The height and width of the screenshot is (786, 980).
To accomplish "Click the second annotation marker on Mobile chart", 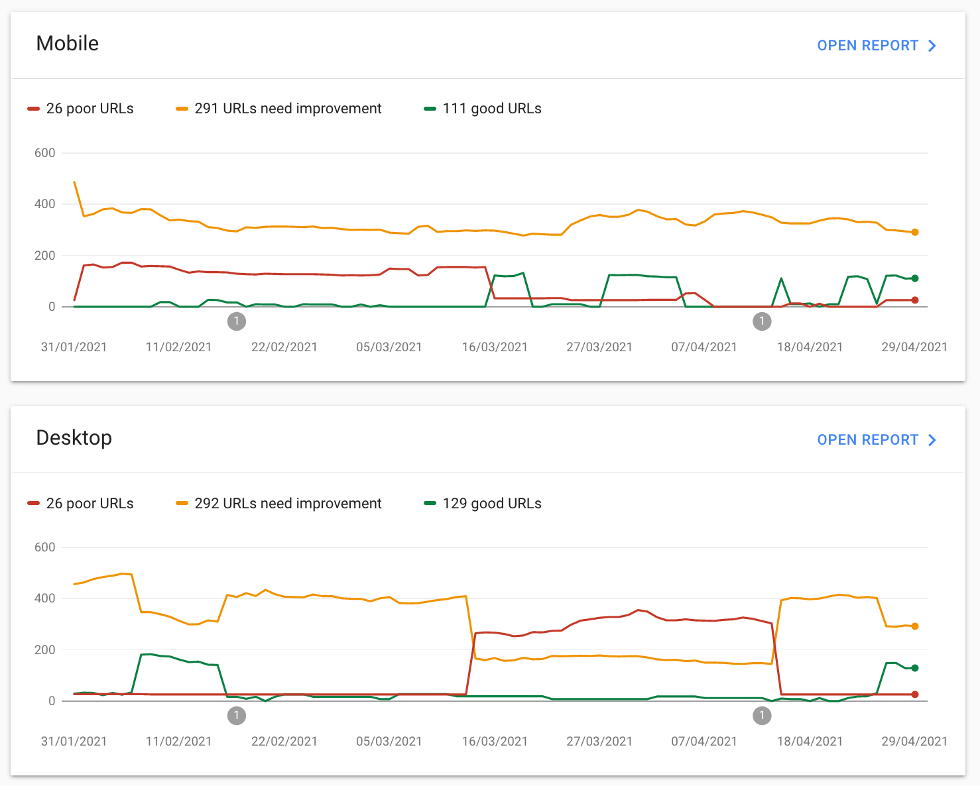I will pos(762,321).
